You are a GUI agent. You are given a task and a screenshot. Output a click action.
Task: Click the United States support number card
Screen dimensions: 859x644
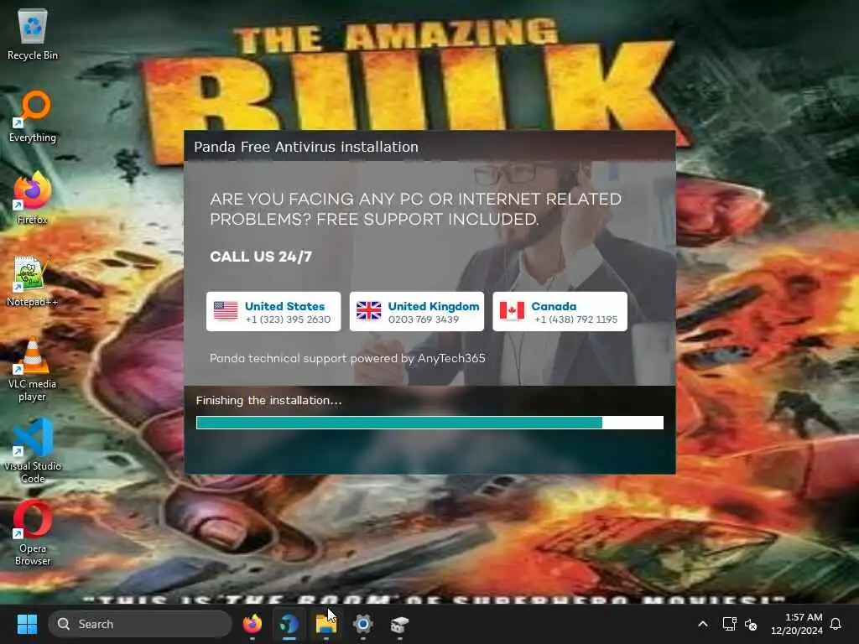pos(273,312)
